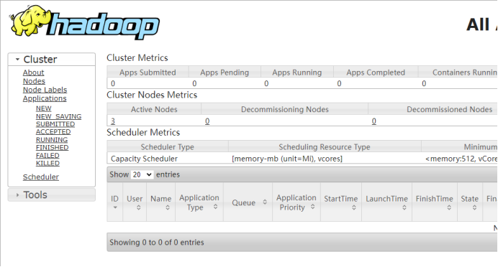The image size is (498, 267).
Task: Filter applications by NEW_SAVING state
Action: (x=58, y=116)
